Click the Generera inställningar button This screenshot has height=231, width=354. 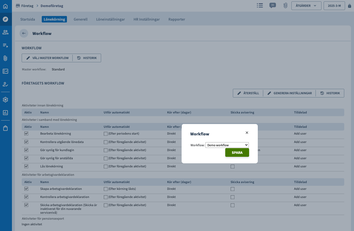[290, 93]
